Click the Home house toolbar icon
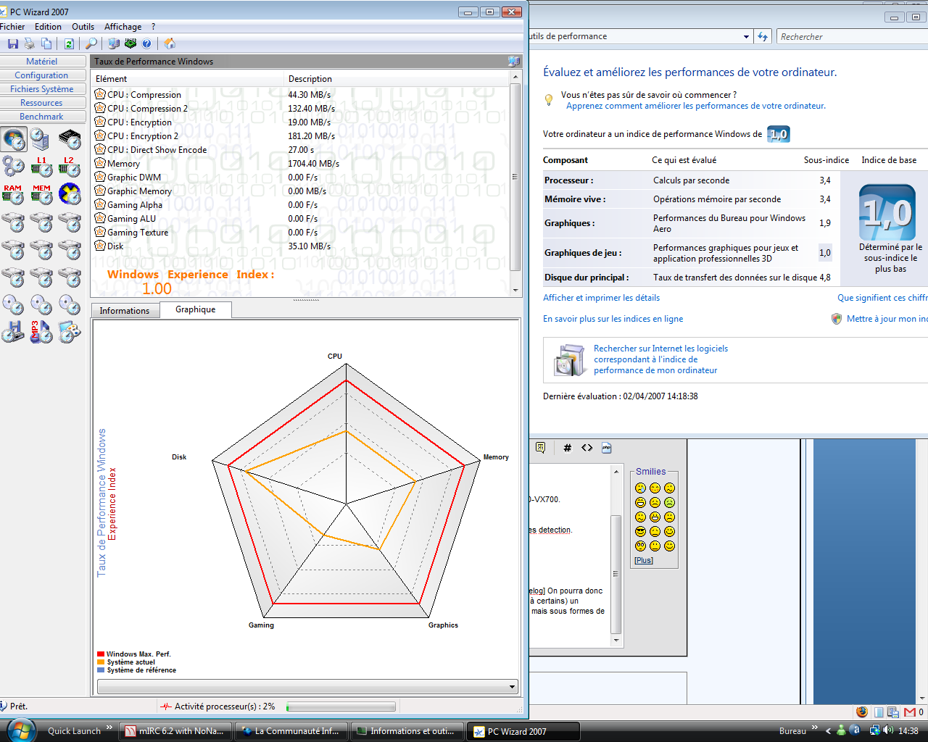The image size is (928, 742). pos(170,43)
